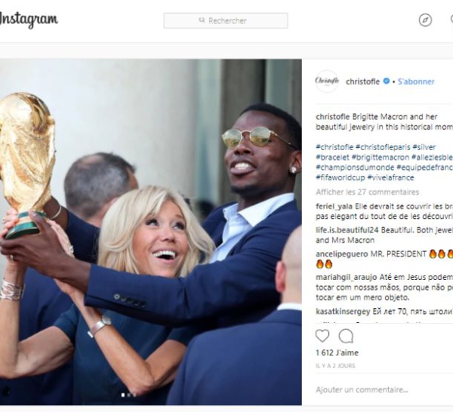
Task: Click the search magnifier icon
Action: click(202, 20)
